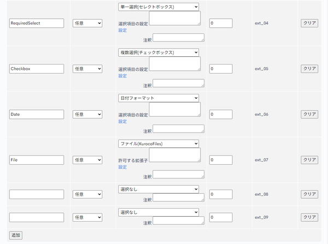Viewport: 328px width, 244px height.
Task: Click the 注釈 field in ext_08 row
Action: pos(178,198)
